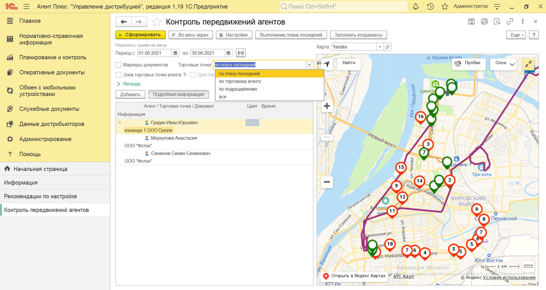This screenshot has width=546, height=290.
Task: Open print preview icon
Action: coord(497,21)
